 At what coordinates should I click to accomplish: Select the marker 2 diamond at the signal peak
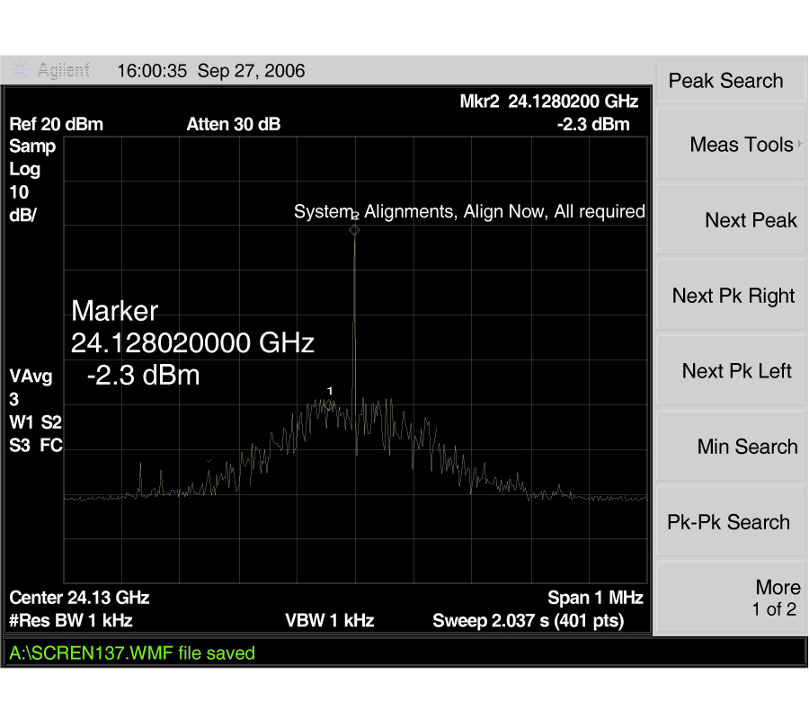tap(354, 230)
